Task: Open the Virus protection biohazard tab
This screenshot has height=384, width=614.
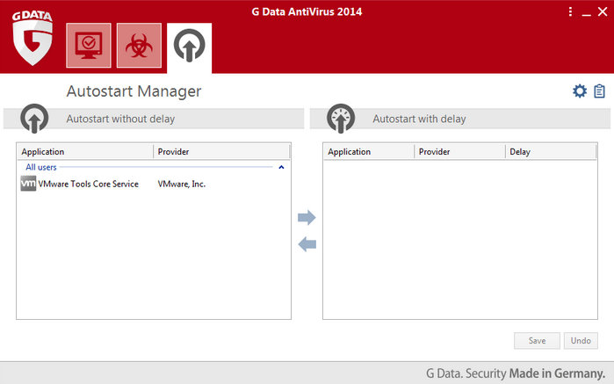Action: 139,46
